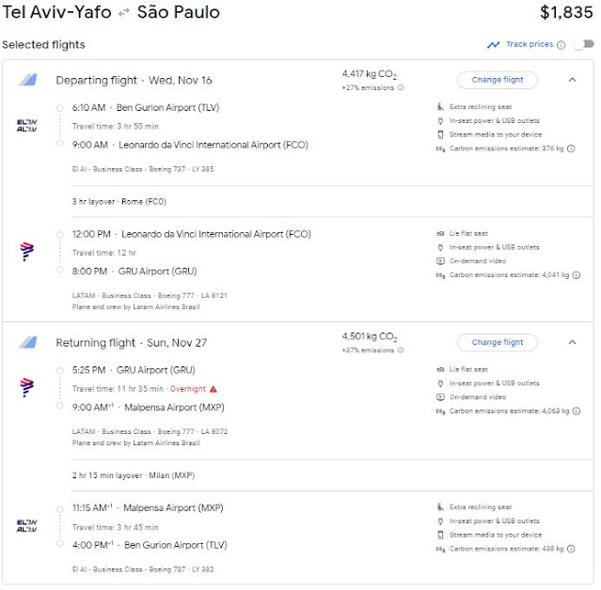Change the departing flight
This screenshot has height=590, width=601.
click(498, 80)
